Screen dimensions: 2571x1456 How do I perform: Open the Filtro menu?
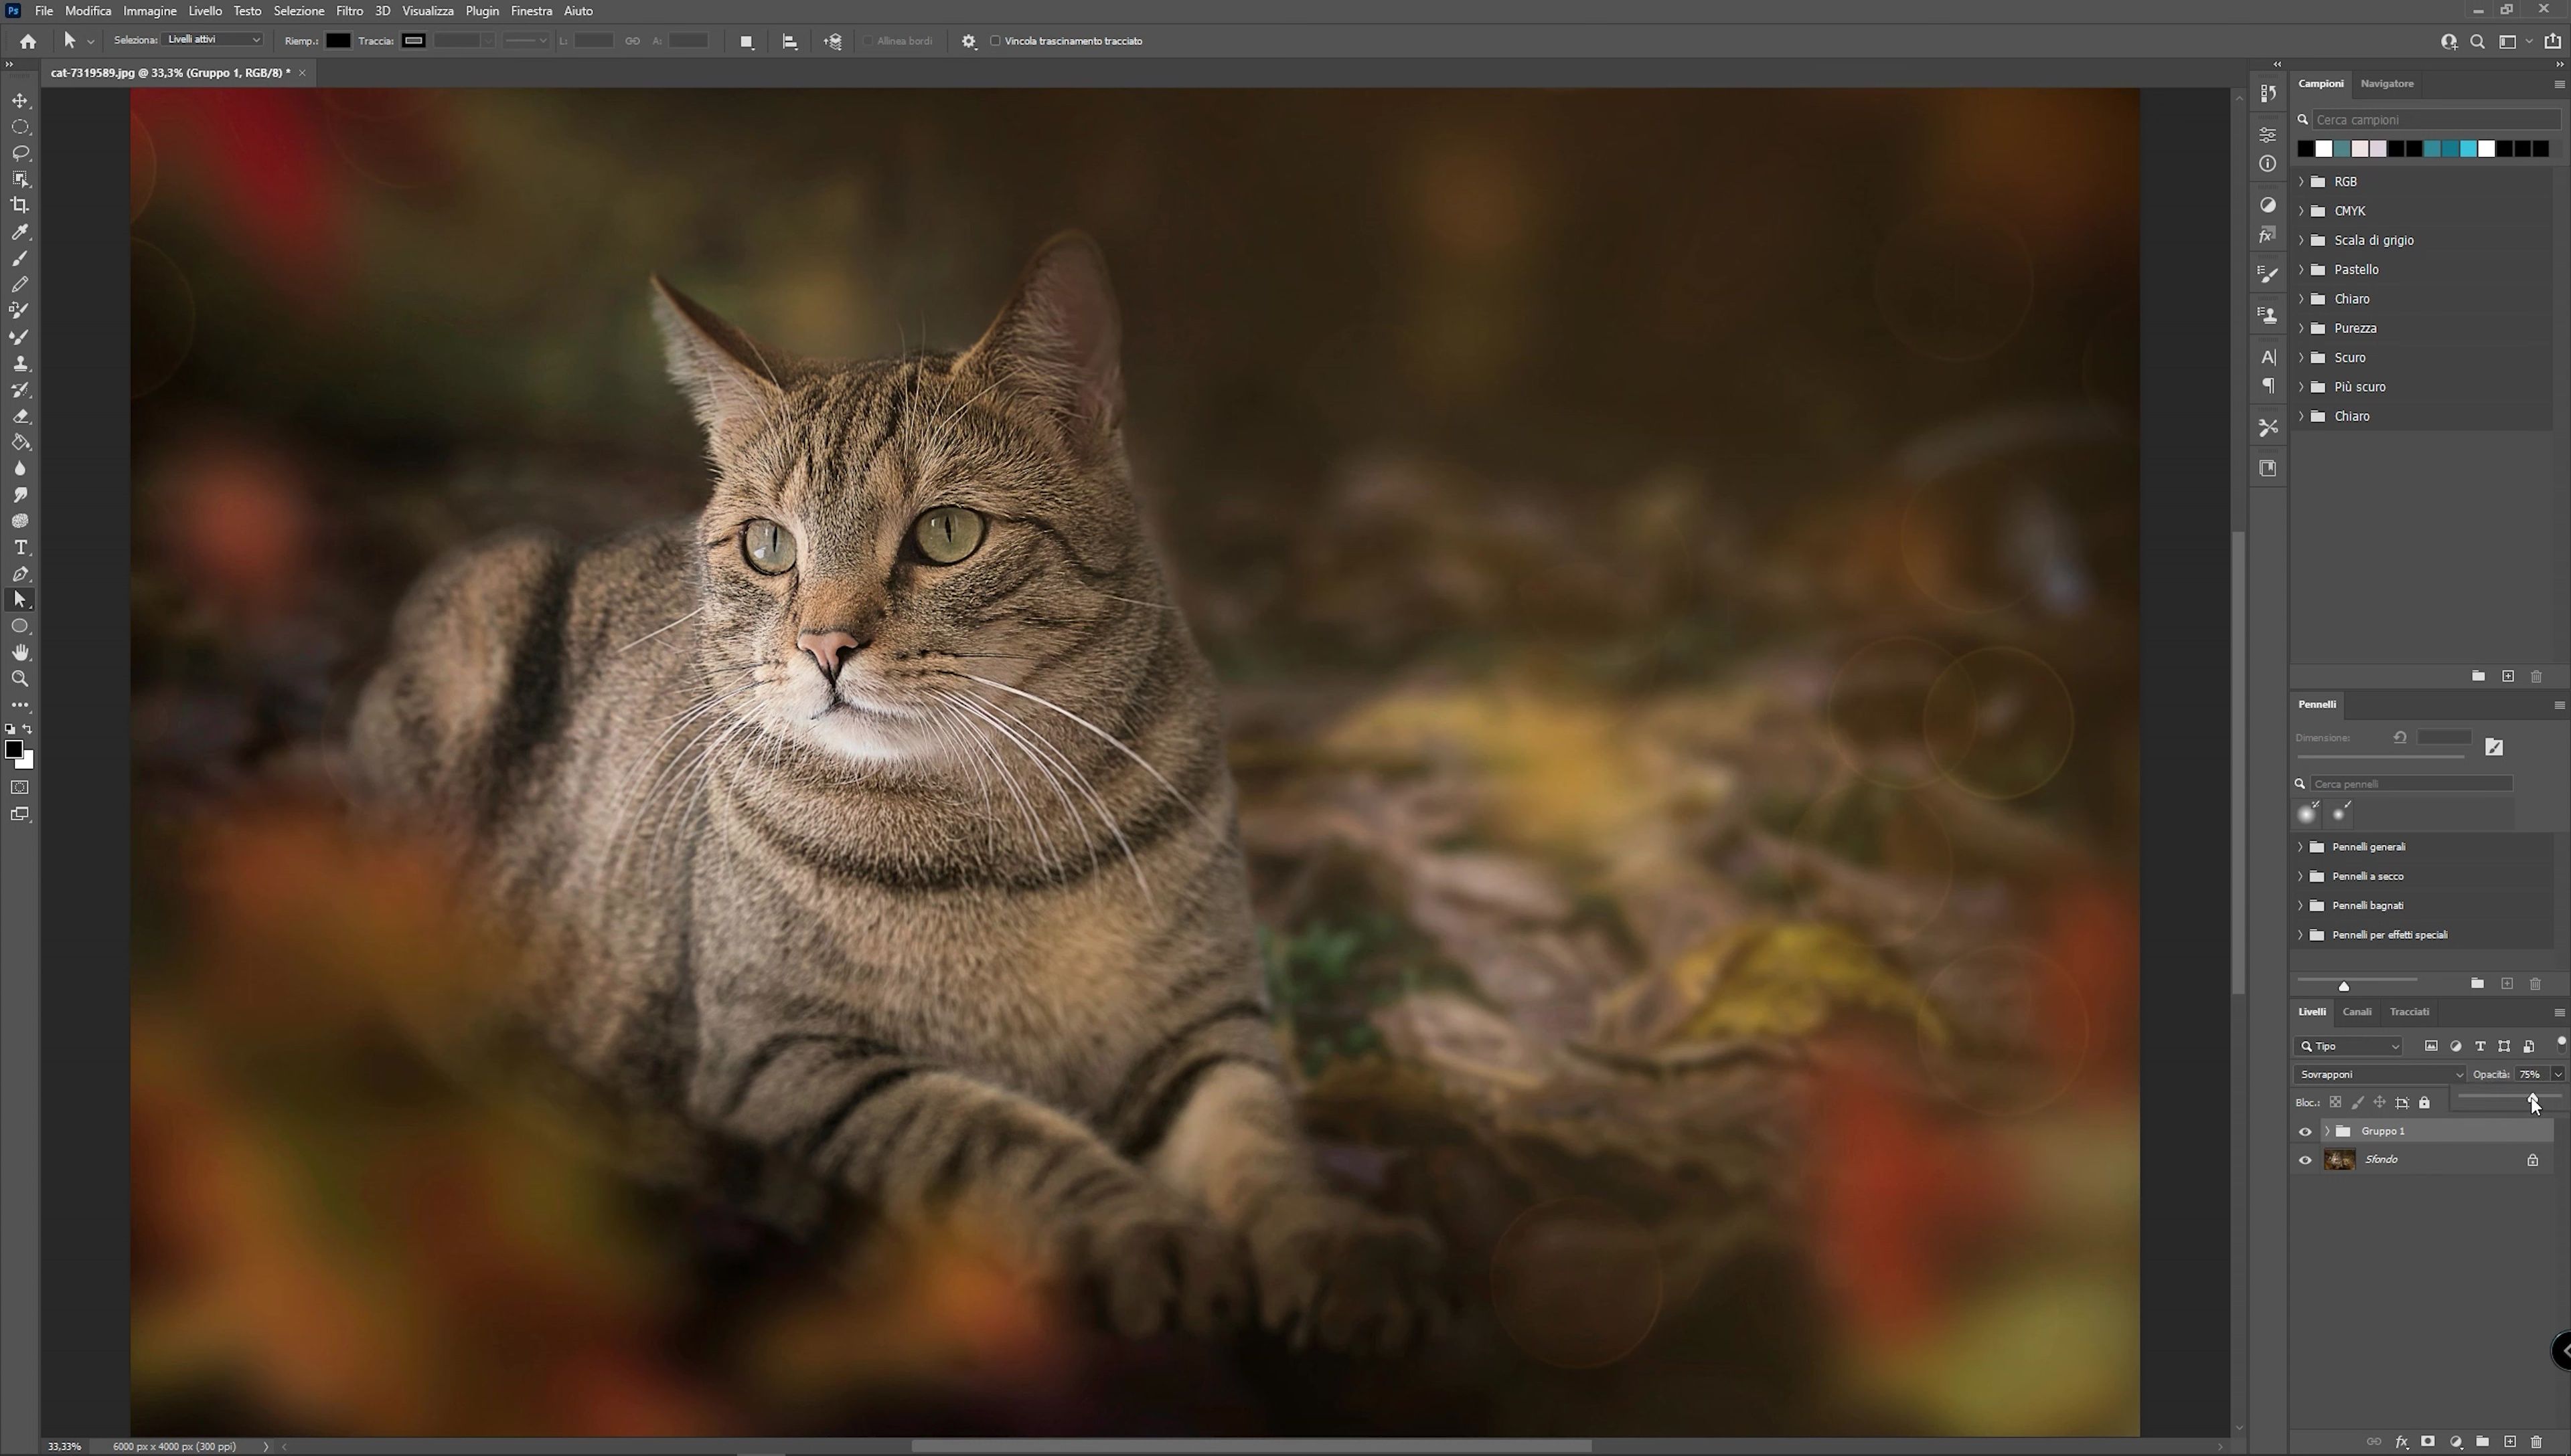349,11
